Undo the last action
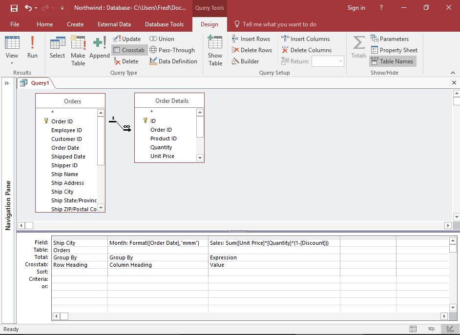The width and height of the screenshot is (460, 335). pyautogui.click(x=28, y=8)
